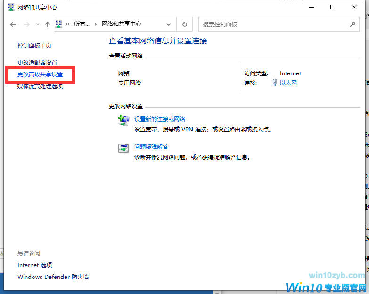Select the 网络和共享中心 breadcrumb segment
Viewport: 369px width, 294px height.
coord(122,24)
